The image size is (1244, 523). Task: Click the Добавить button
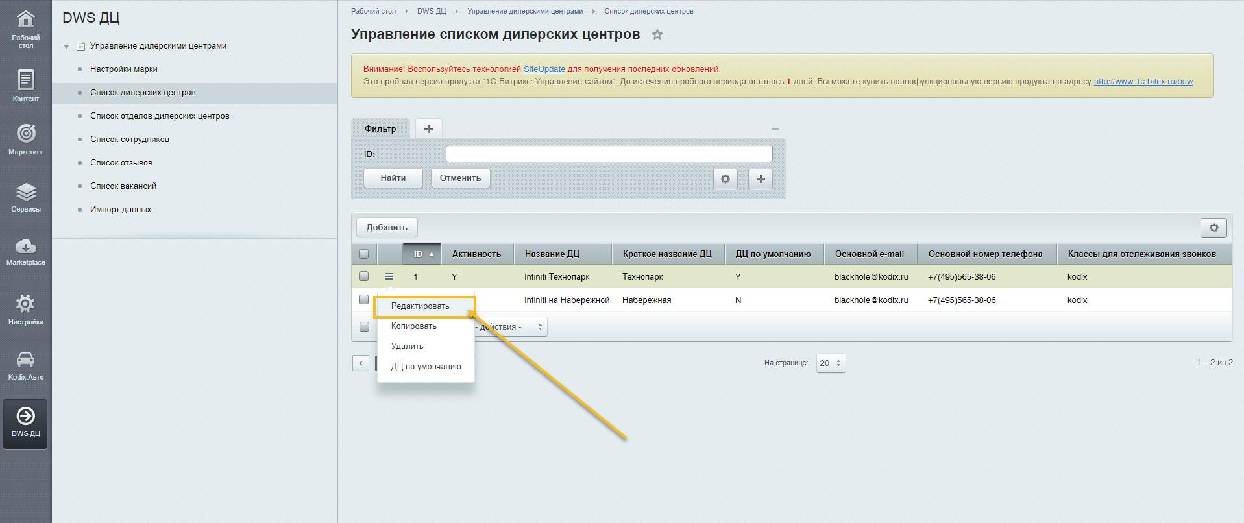click(387, 228)
